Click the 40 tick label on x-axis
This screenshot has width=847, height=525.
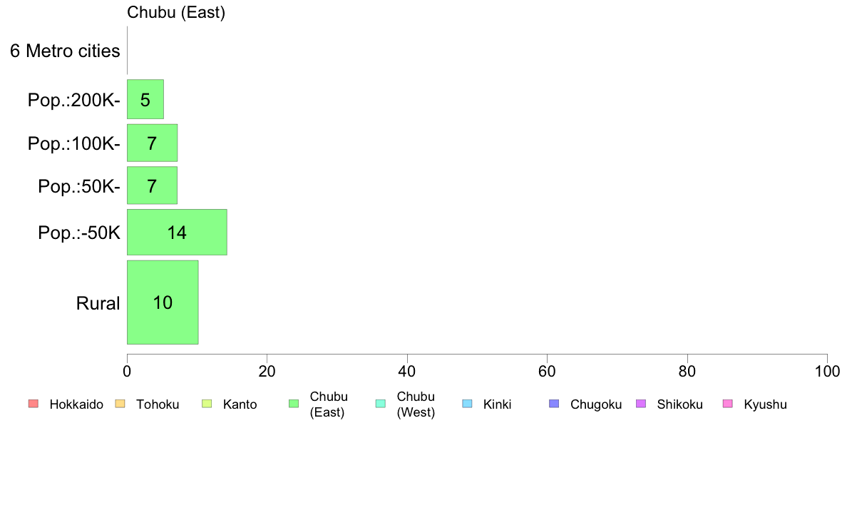pos(407,372)
